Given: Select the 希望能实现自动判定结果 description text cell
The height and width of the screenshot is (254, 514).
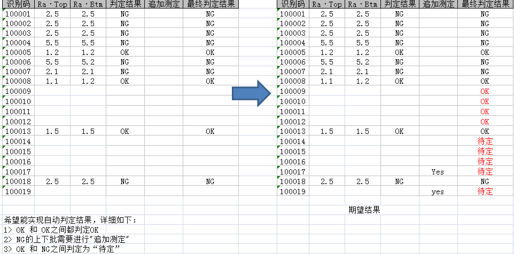Looking at the screenshot, I should [71, 220].
